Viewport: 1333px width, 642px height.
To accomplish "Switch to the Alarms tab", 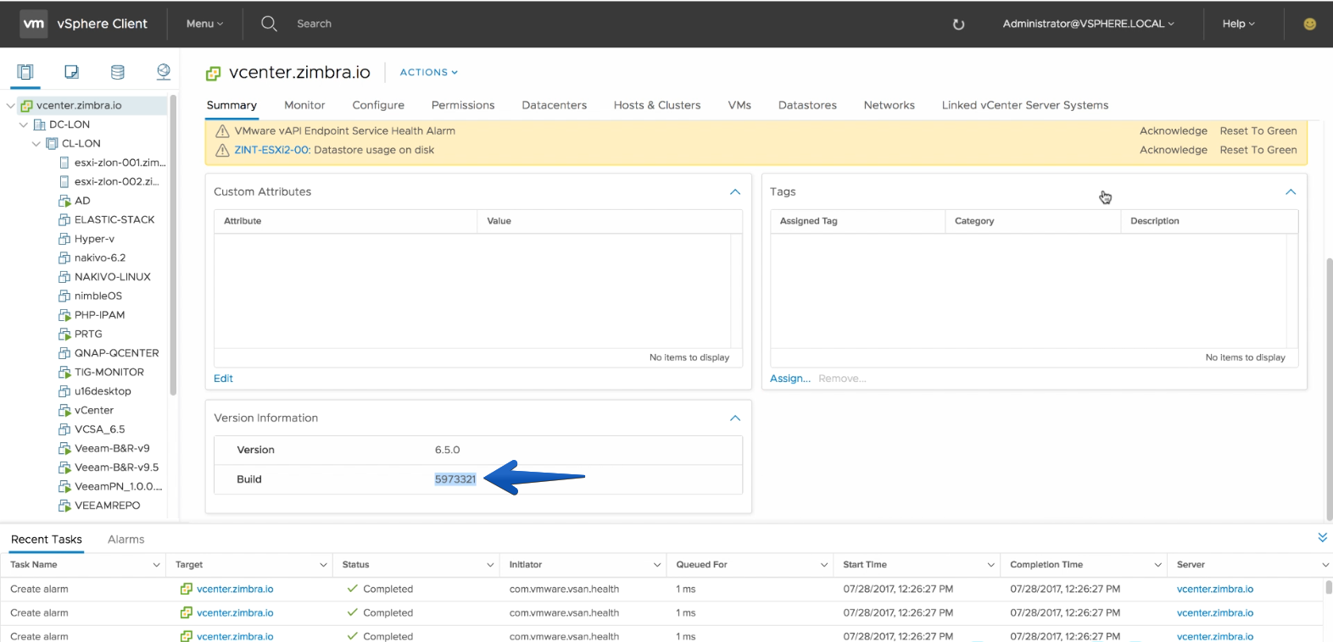I will (126, 540).
